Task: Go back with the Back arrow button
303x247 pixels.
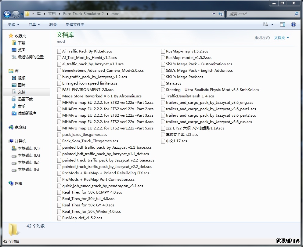Action: [7, 14]
